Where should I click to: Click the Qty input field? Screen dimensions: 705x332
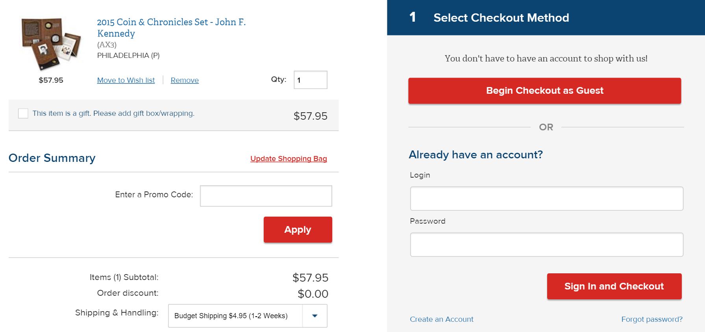[x=311, y=80]
